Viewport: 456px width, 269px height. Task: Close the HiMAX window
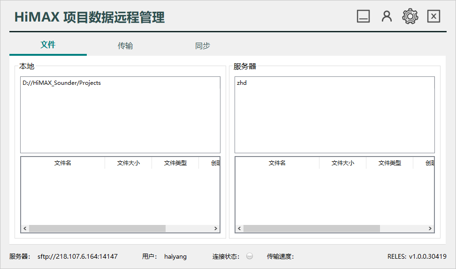click(x=433, y=16)
